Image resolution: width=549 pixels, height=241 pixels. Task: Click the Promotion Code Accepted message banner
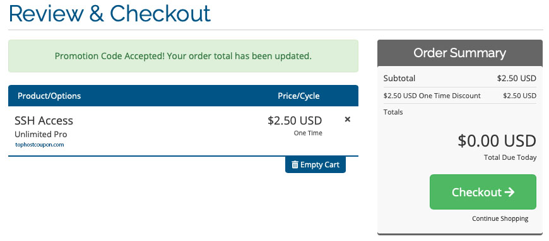183,56
